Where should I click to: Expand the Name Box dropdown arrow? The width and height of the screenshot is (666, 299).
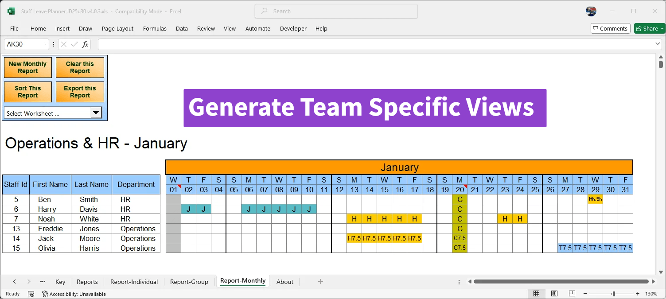point(46,43)
